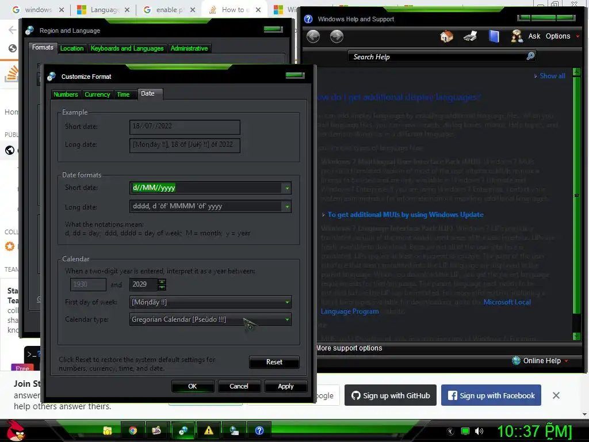Click Sign up with GitHub

pyautogui.click(x=391, y=395)
